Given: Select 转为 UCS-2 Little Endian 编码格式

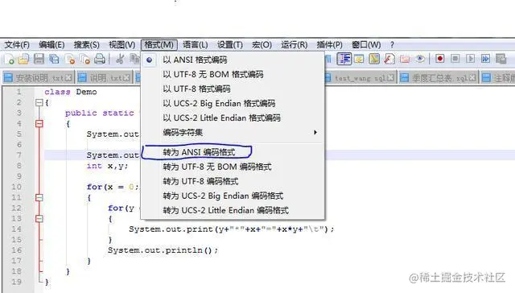Looking at the screenshot, I should click(233, 210).
